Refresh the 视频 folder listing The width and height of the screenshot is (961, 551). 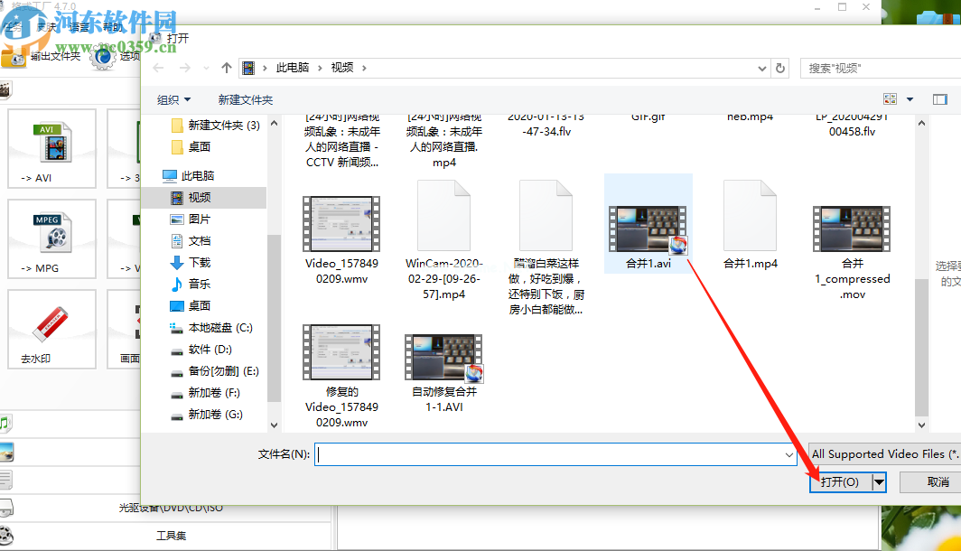780,68
